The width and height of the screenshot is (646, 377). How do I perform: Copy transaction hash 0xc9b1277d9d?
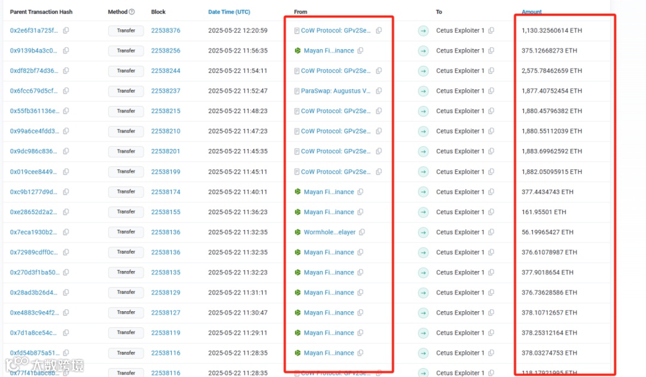(x=66, y=191)
